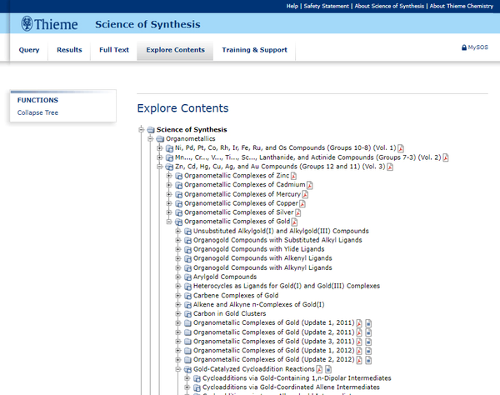Viewport: 500px width, 395px height.
Task: Open About Thieme Chemistry link
Action: [462, 6]
